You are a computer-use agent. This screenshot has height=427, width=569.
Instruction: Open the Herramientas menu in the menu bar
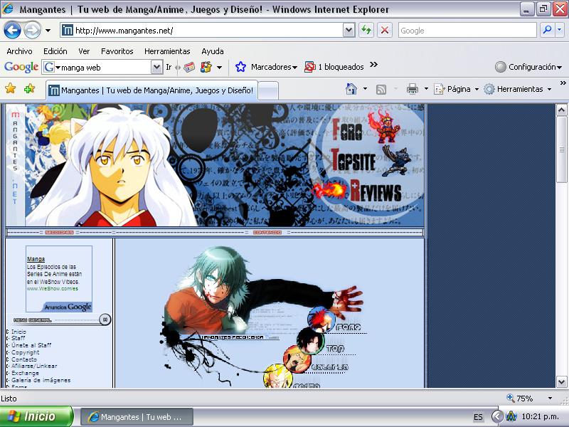pos(167,51)
